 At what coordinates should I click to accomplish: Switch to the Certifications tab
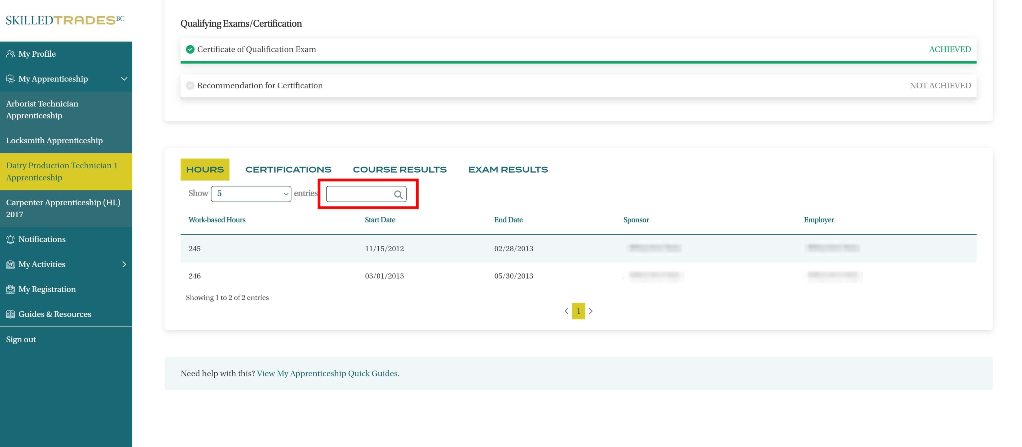(x=288, y=170)
